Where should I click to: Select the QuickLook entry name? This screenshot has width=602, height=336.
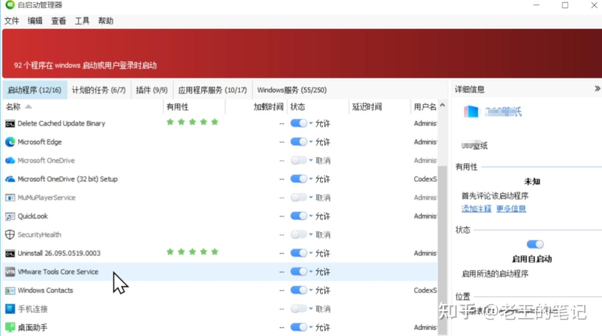33,216
